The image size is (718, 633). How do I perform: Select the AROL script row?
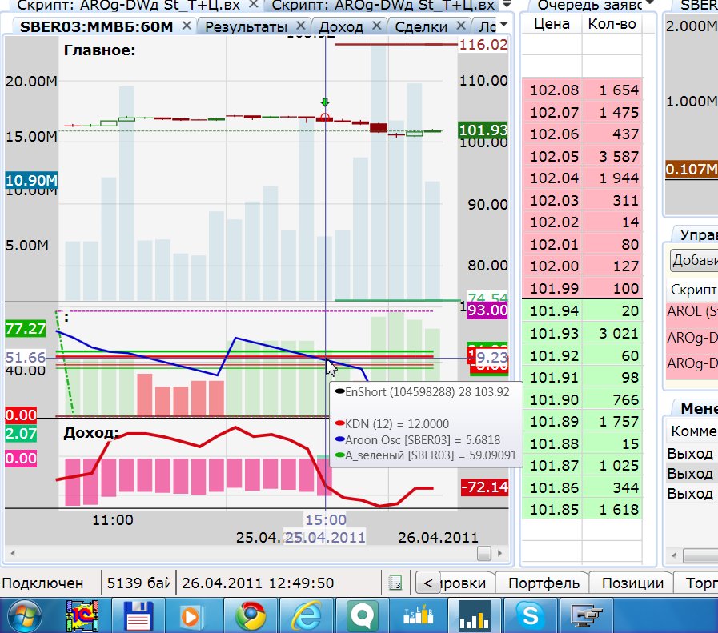(692, 311)
